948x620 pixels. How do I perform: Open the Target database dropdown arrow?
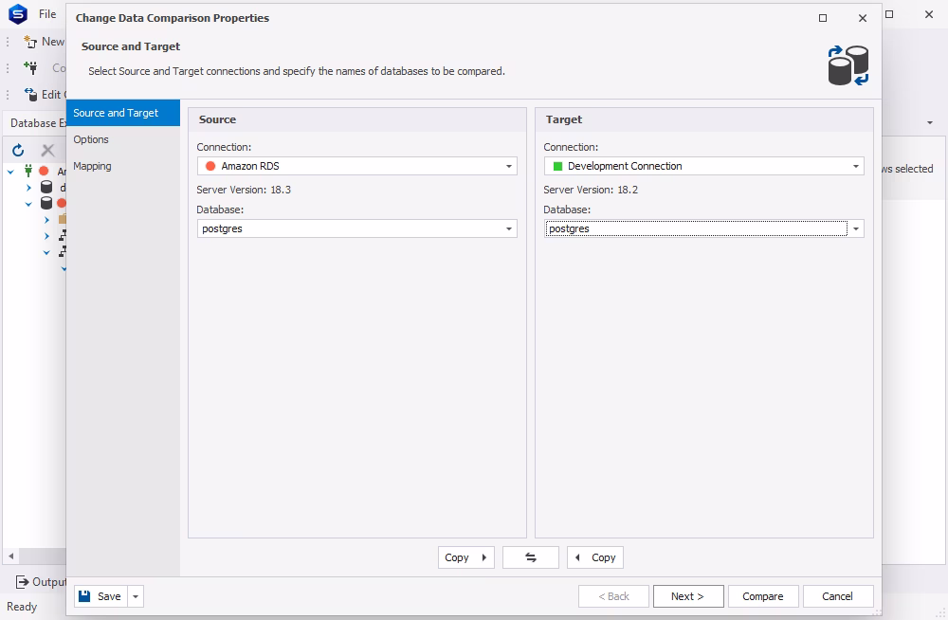point(856,228)
